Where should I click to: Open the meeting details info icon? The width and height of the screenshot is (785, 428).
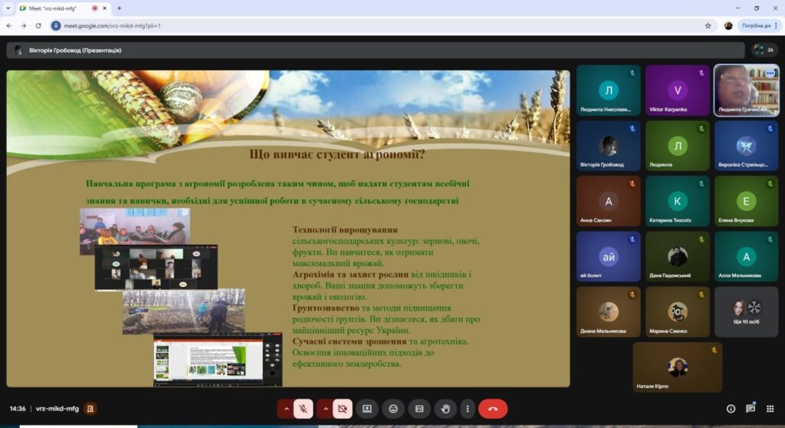[x=731, y=409]
